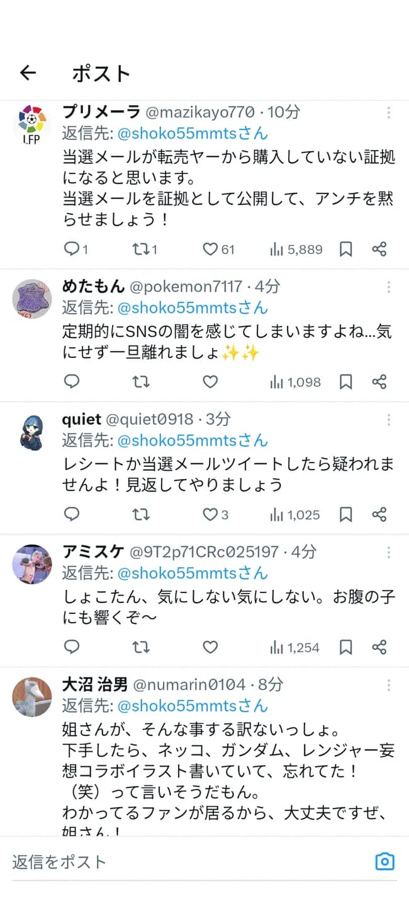Open more options menu on めたもん's post
This screenshot has width=409, height=910.
[x=388, y=287]
